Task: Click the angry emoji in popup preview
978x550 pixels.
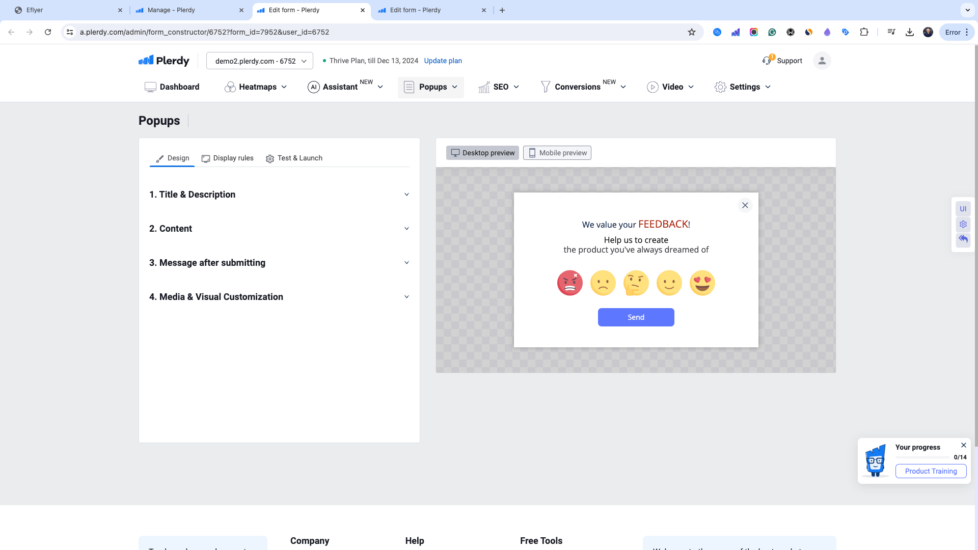Action: (x=569, y=283)
